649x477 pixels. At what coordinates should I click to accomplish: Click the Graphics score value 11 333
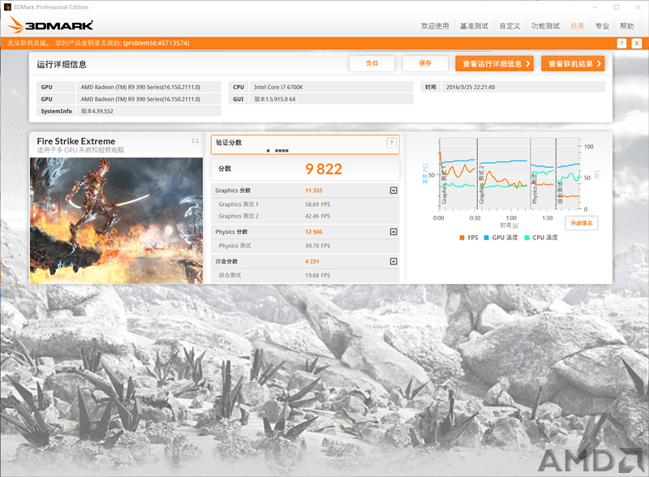314,191
